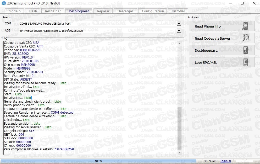Click the Buscando servidor... Listo line
The height and width of the screenshot is (164, 260).
point(22,123)
